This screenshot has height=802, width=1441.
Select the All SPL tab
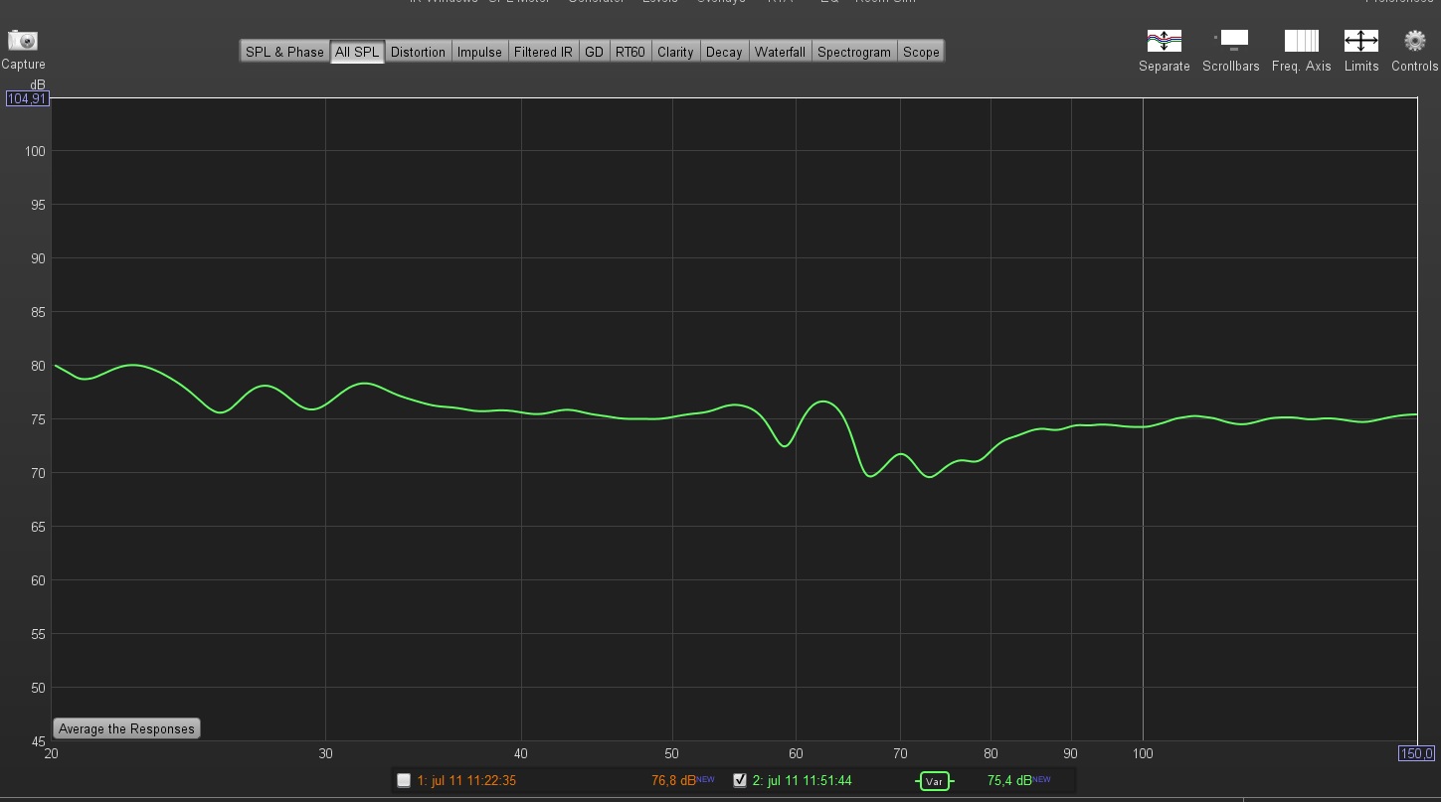point(357,52)
